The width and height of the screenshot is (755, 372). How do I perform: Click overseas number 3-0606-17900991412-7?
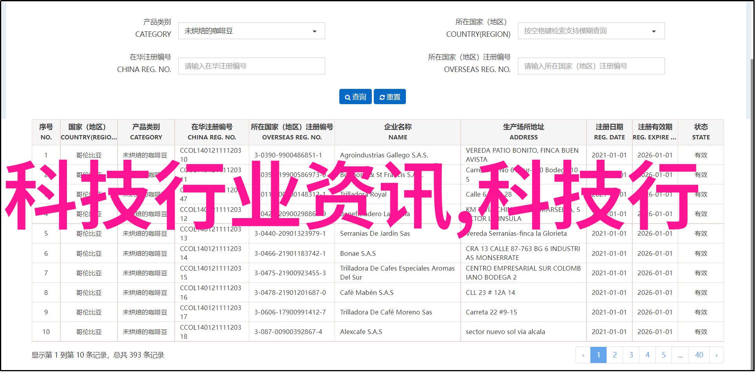(290, 312)
